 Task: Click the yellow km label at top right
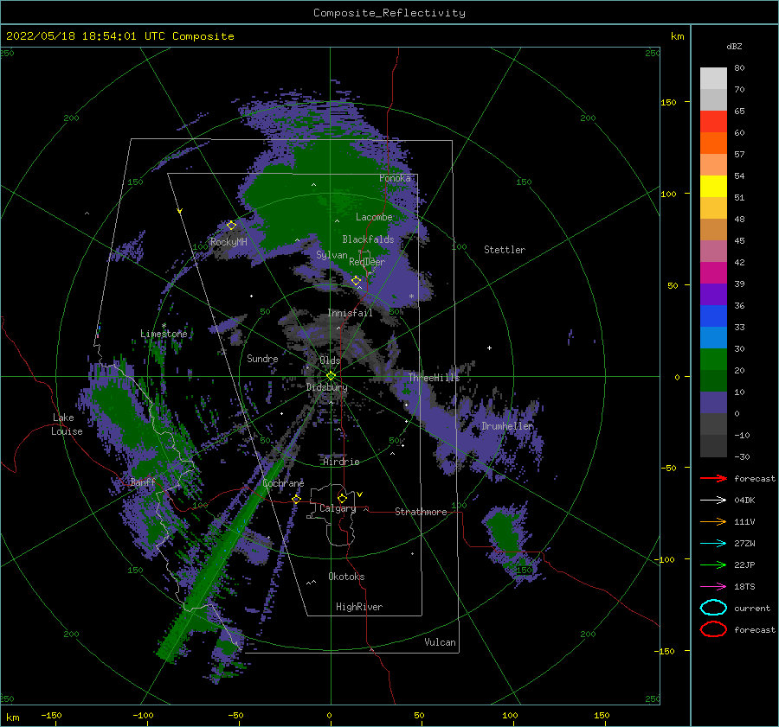pos(677,36)
